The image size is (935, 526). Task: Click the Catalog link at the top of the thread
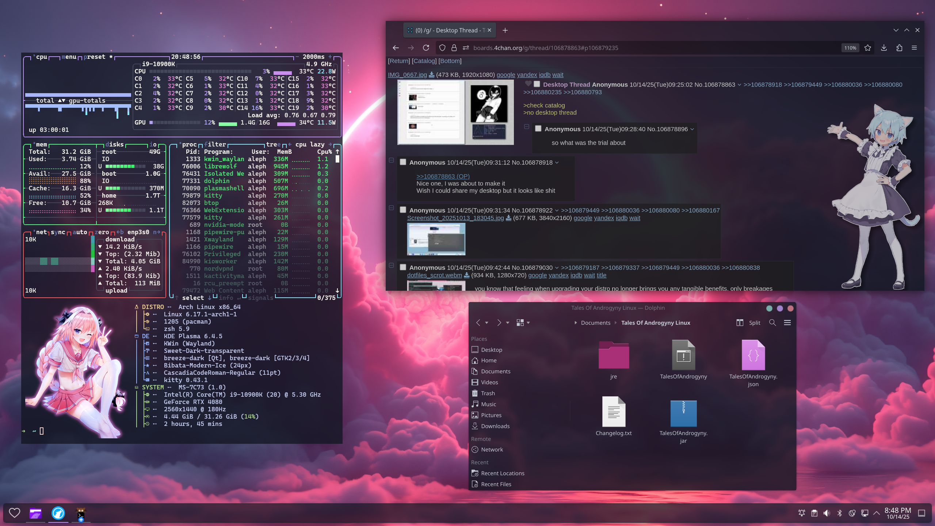click(424, 61)
